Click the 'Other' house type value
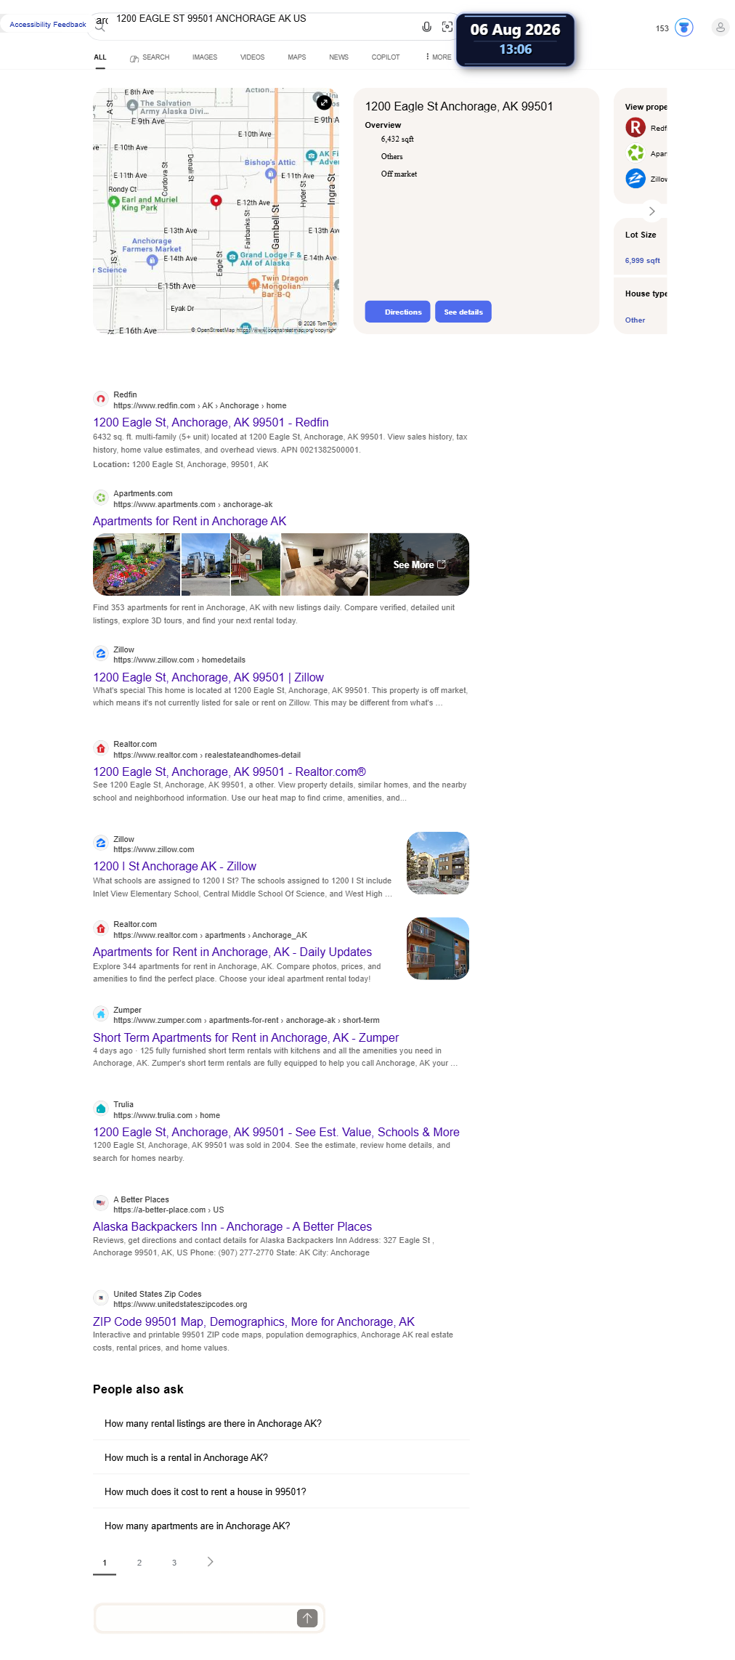 point(635,320)
